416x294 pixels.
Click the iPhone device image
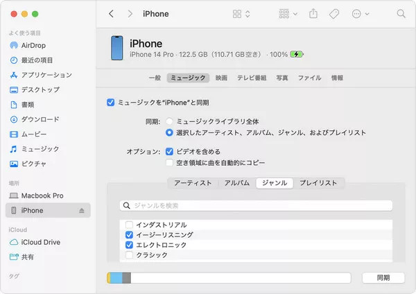(x=117, y=48)
